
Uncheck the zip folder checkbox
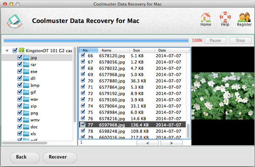click(x=20, y=106)
